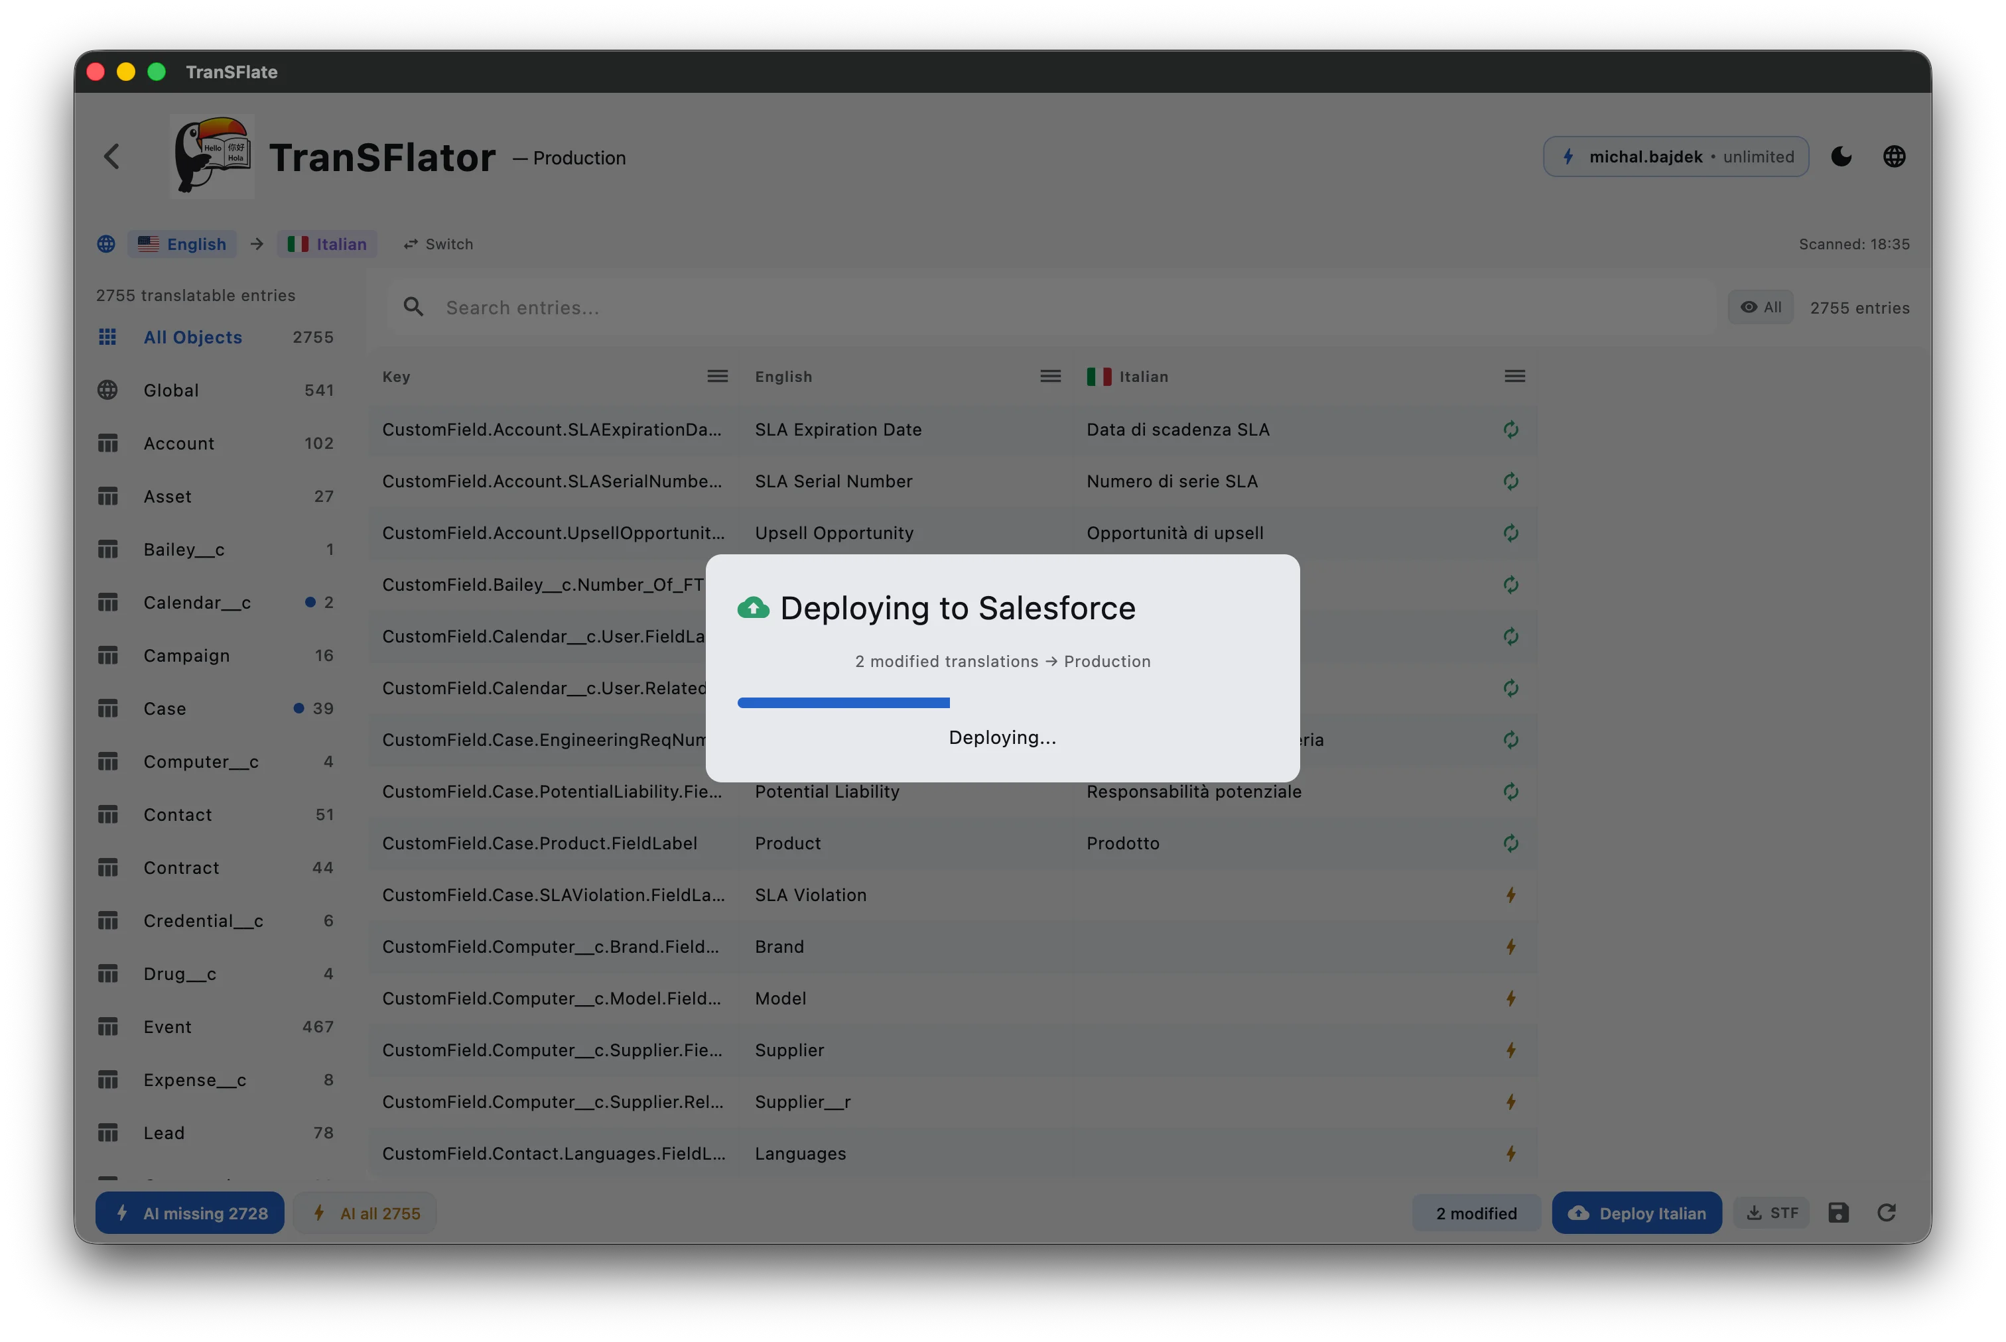Open the Italian column options menu
Viewport: 2006px width, 1342px height.
(x=1514, y=376)
